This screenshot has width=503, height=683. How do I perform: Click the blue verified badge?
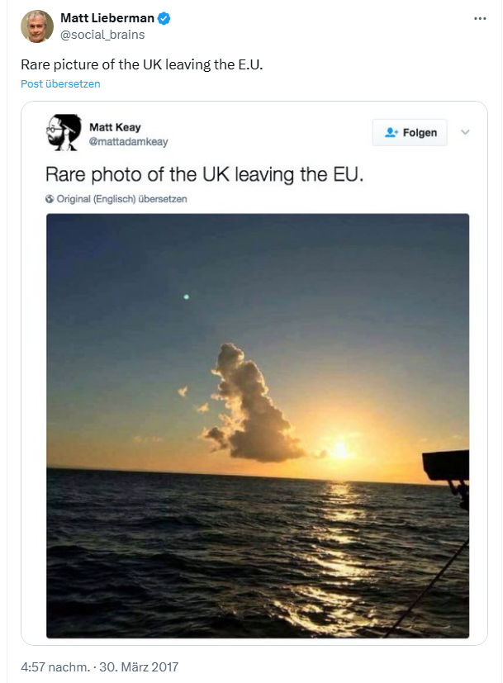(x=164, y=18)
